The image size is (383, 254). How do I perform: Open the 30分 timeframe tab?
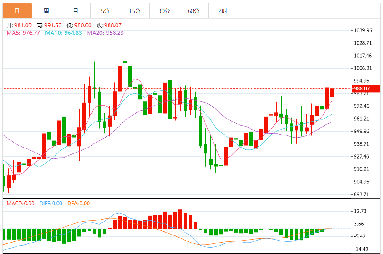click(x=164, y=11)
